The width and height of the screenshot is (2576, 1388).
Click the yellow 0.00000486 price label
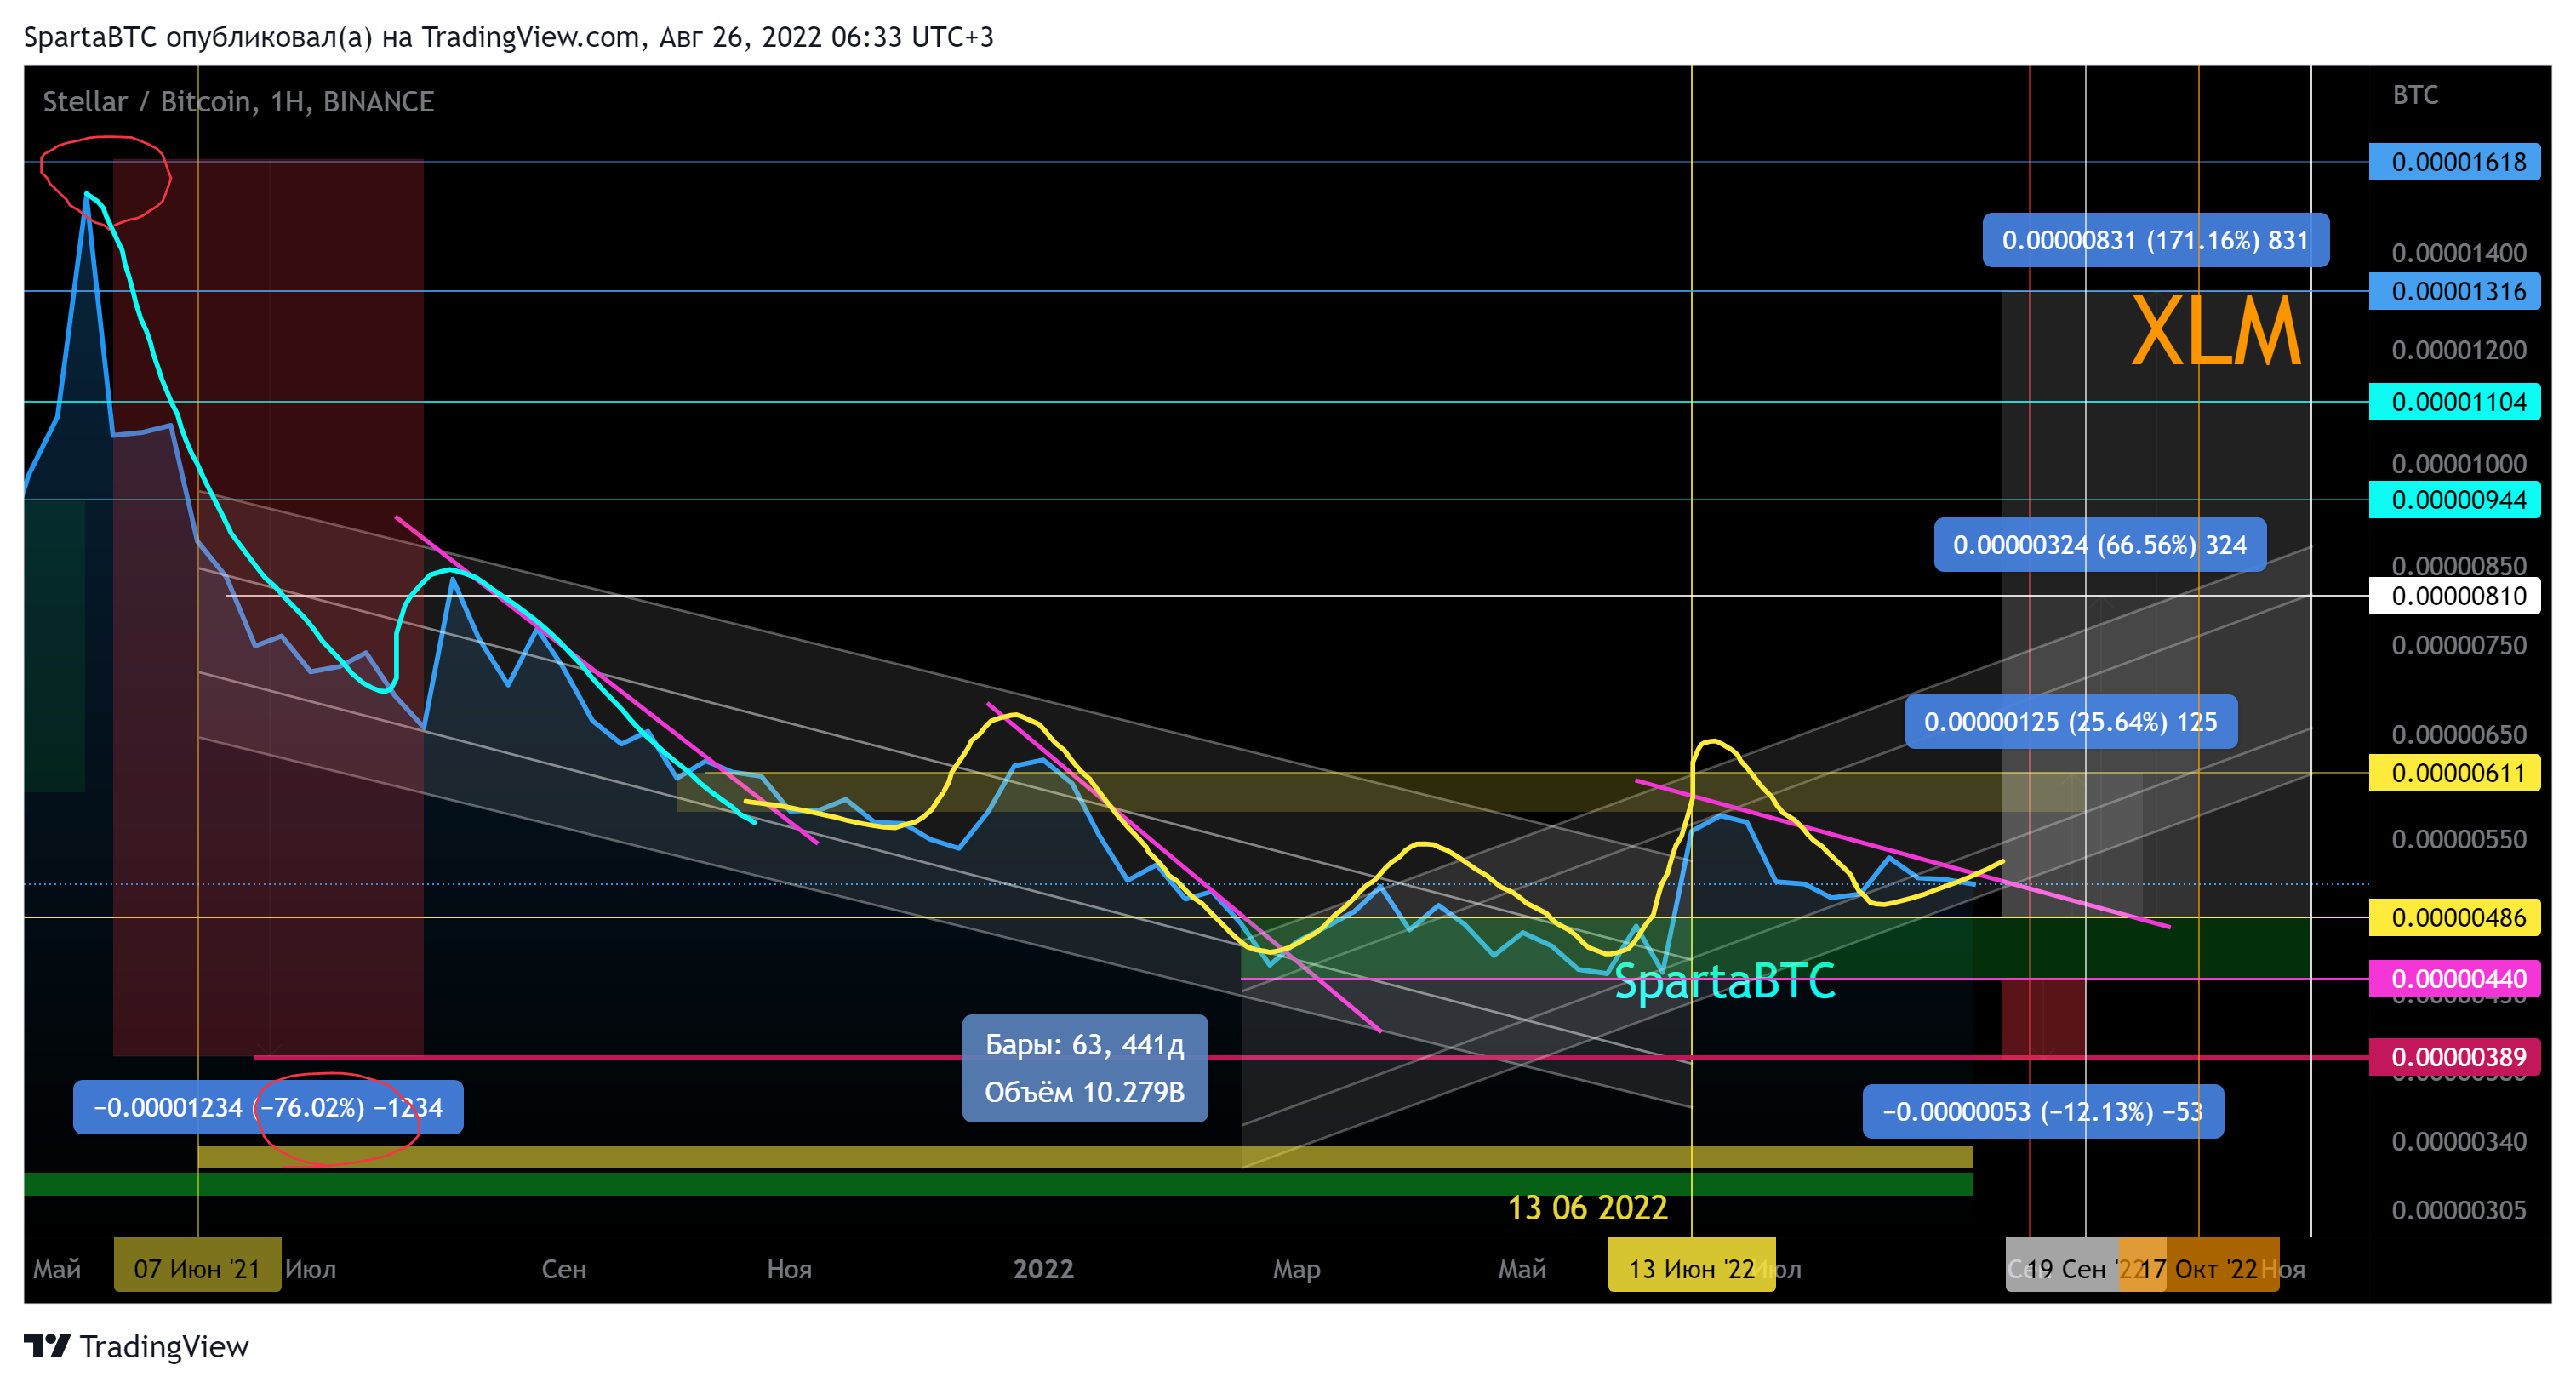click(2454, 917)
